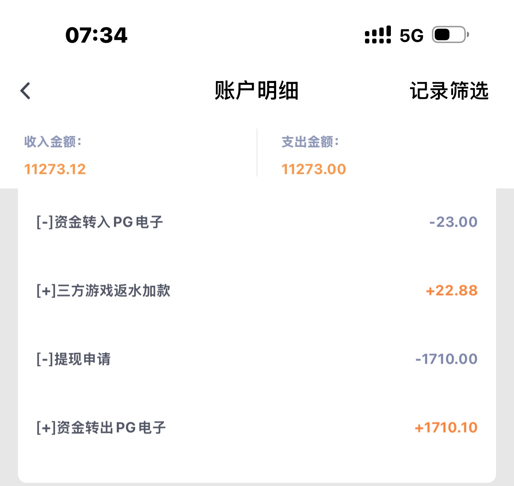
Task: Tap the 账户明细 page title
Action: coord(257,91)
